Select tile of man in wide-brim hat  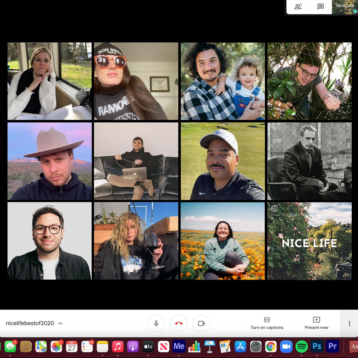50,161
